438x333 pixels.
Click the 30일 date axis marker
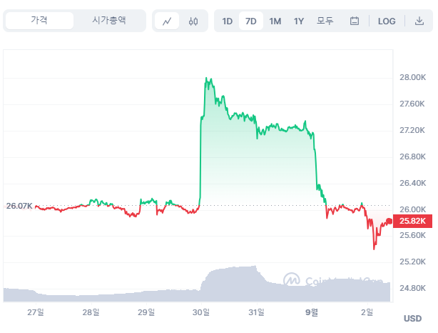(x=201, y=312)
